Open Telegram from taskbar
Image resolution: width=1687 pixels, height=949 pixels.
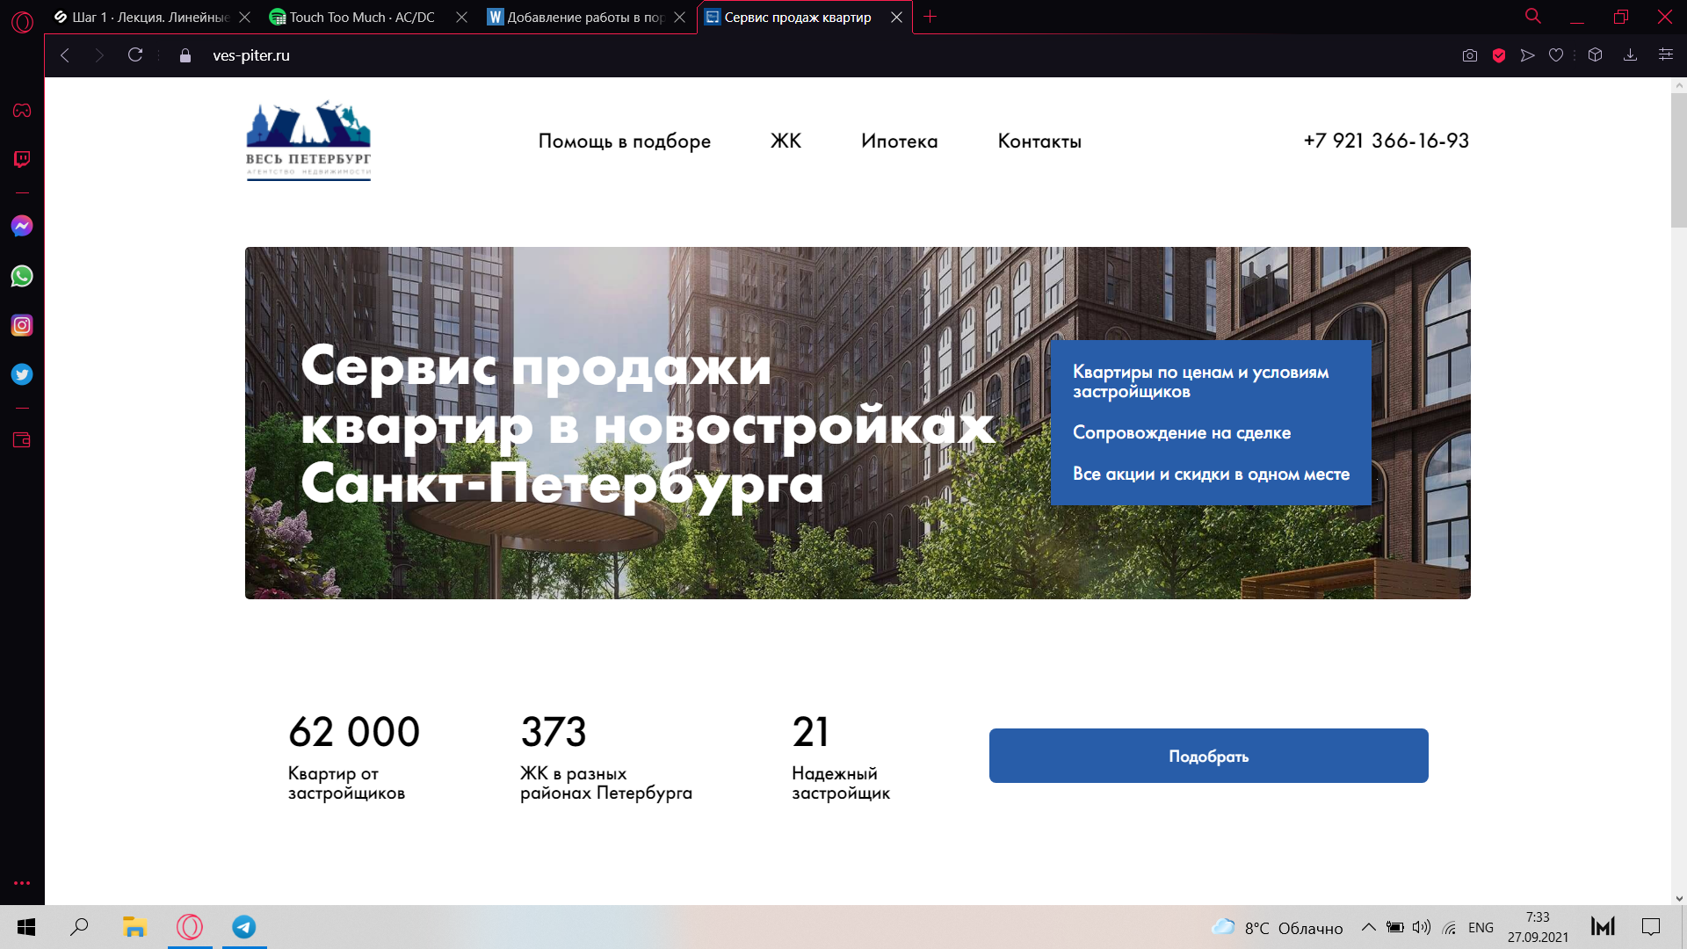(244, 927)
